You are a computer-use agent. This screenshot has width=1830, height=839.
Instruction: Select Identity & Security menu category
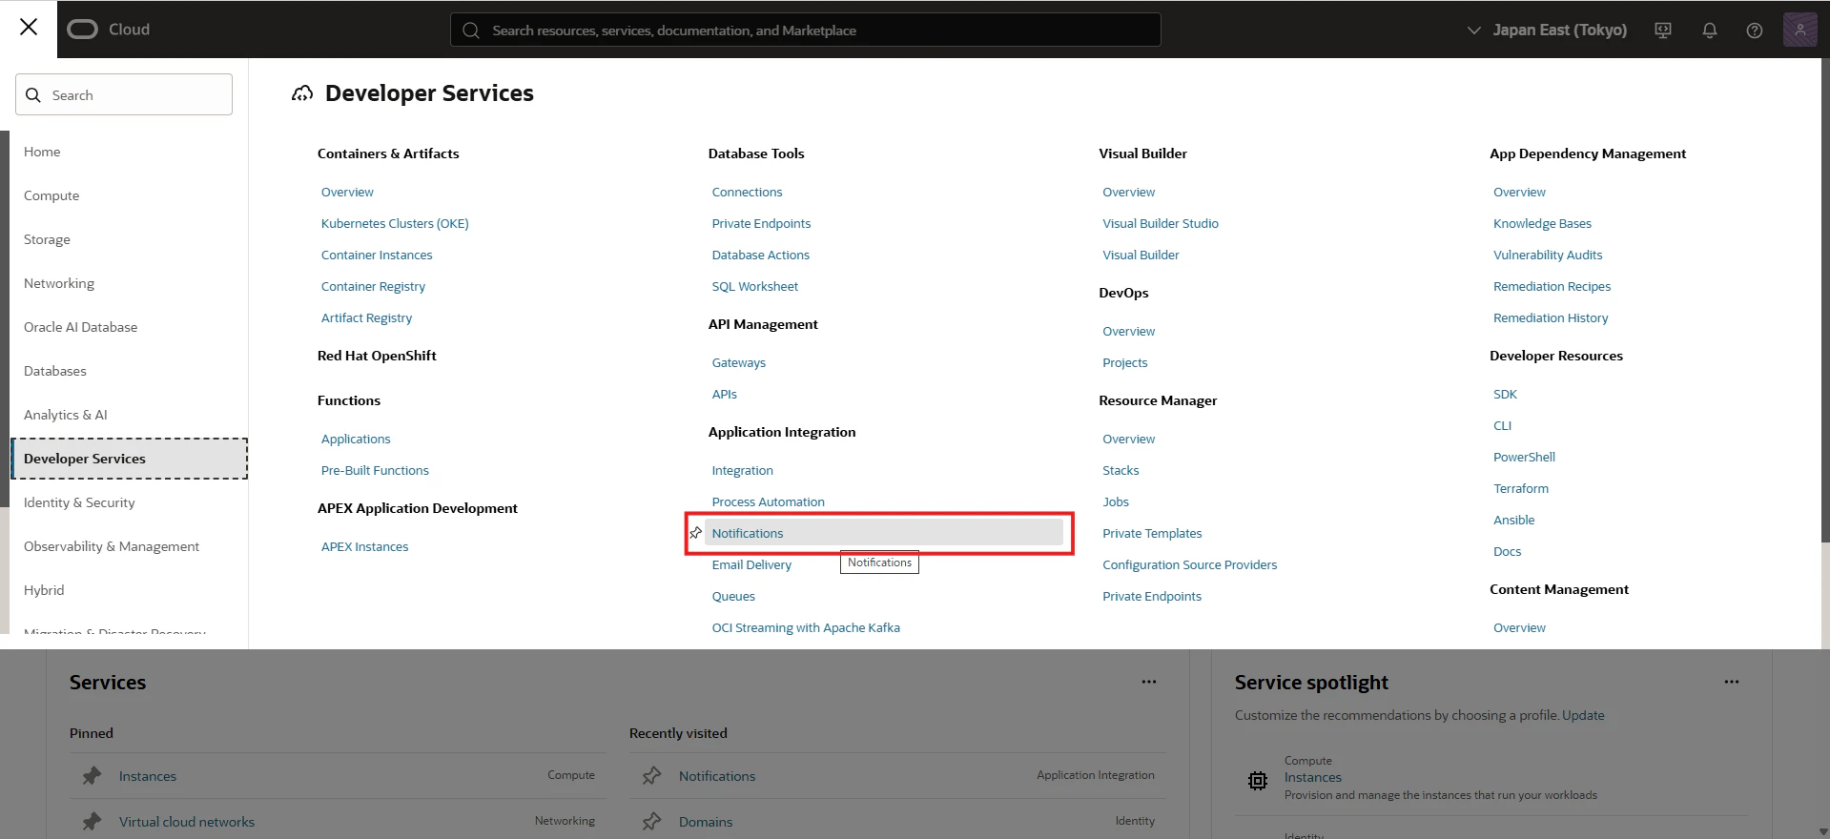tap(79, 502)
